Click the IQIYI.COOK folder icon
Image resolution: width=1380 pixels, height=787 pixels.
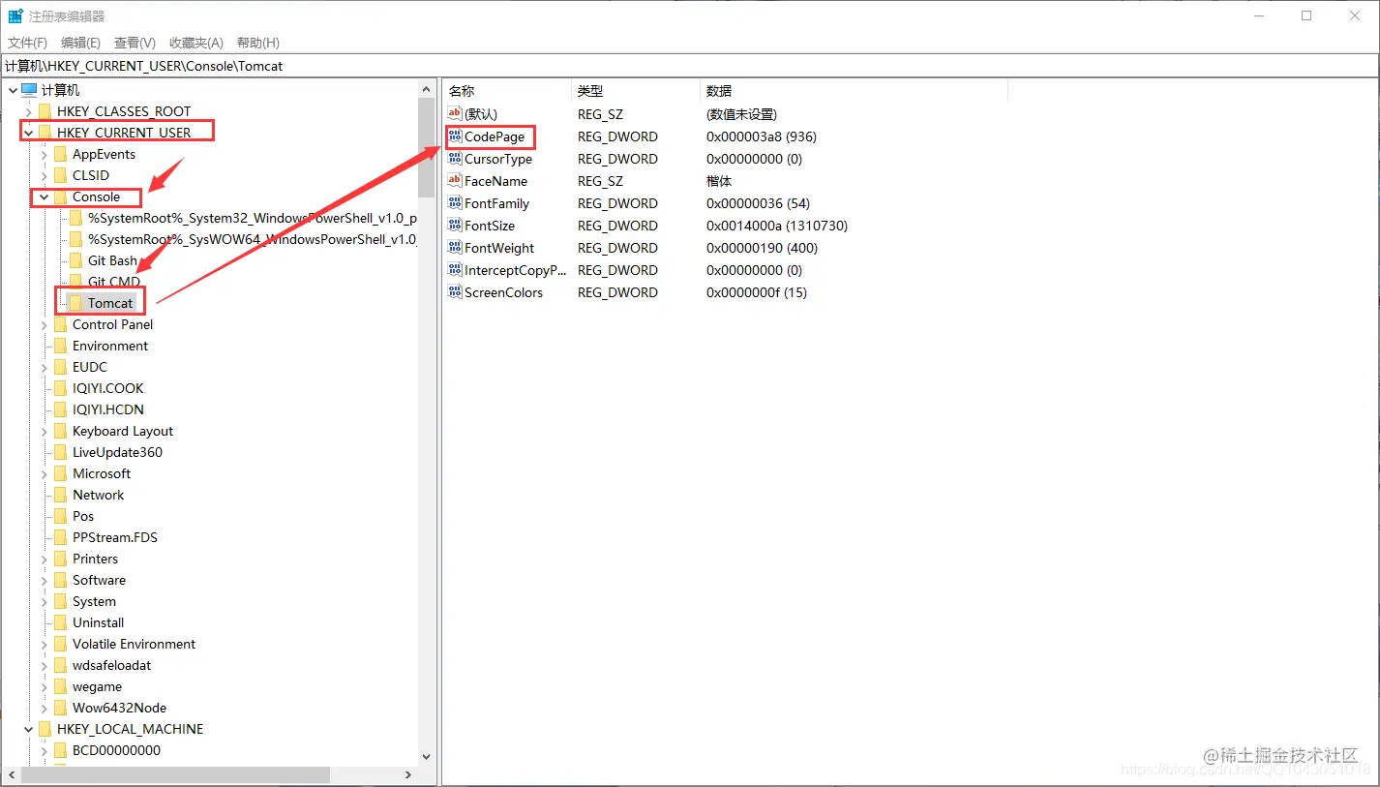[x=60, y=388]
